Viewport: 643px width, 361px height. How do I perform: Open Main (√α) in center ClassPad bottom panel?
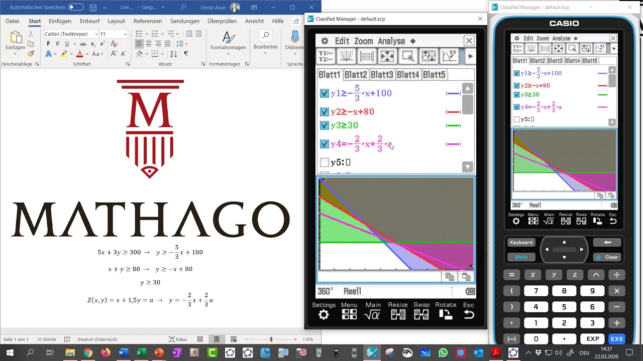[x=373, y=315]
